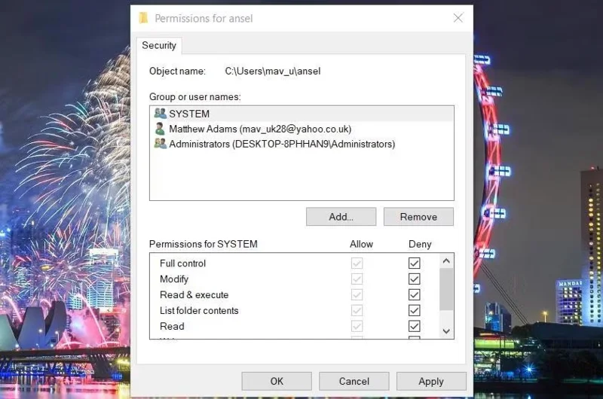Select the SYSTEM entry in the list
The height and width of the screenshot is (399, 603).
coord(301,114)
